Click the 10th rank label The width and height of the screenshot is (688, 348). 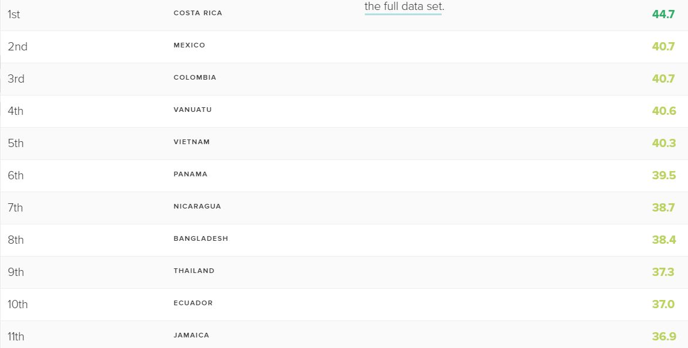pyautogui.click(x=18, y=304)
